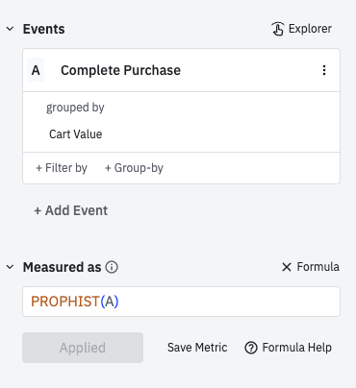Click the Explorer hand pointer icon

tap(278, 29)
